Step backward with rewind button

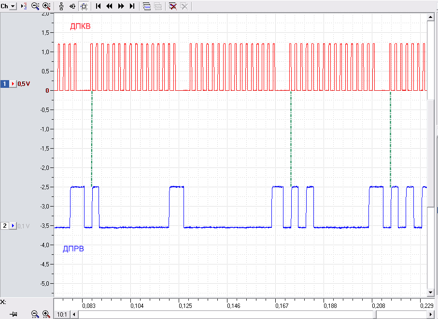109,6
